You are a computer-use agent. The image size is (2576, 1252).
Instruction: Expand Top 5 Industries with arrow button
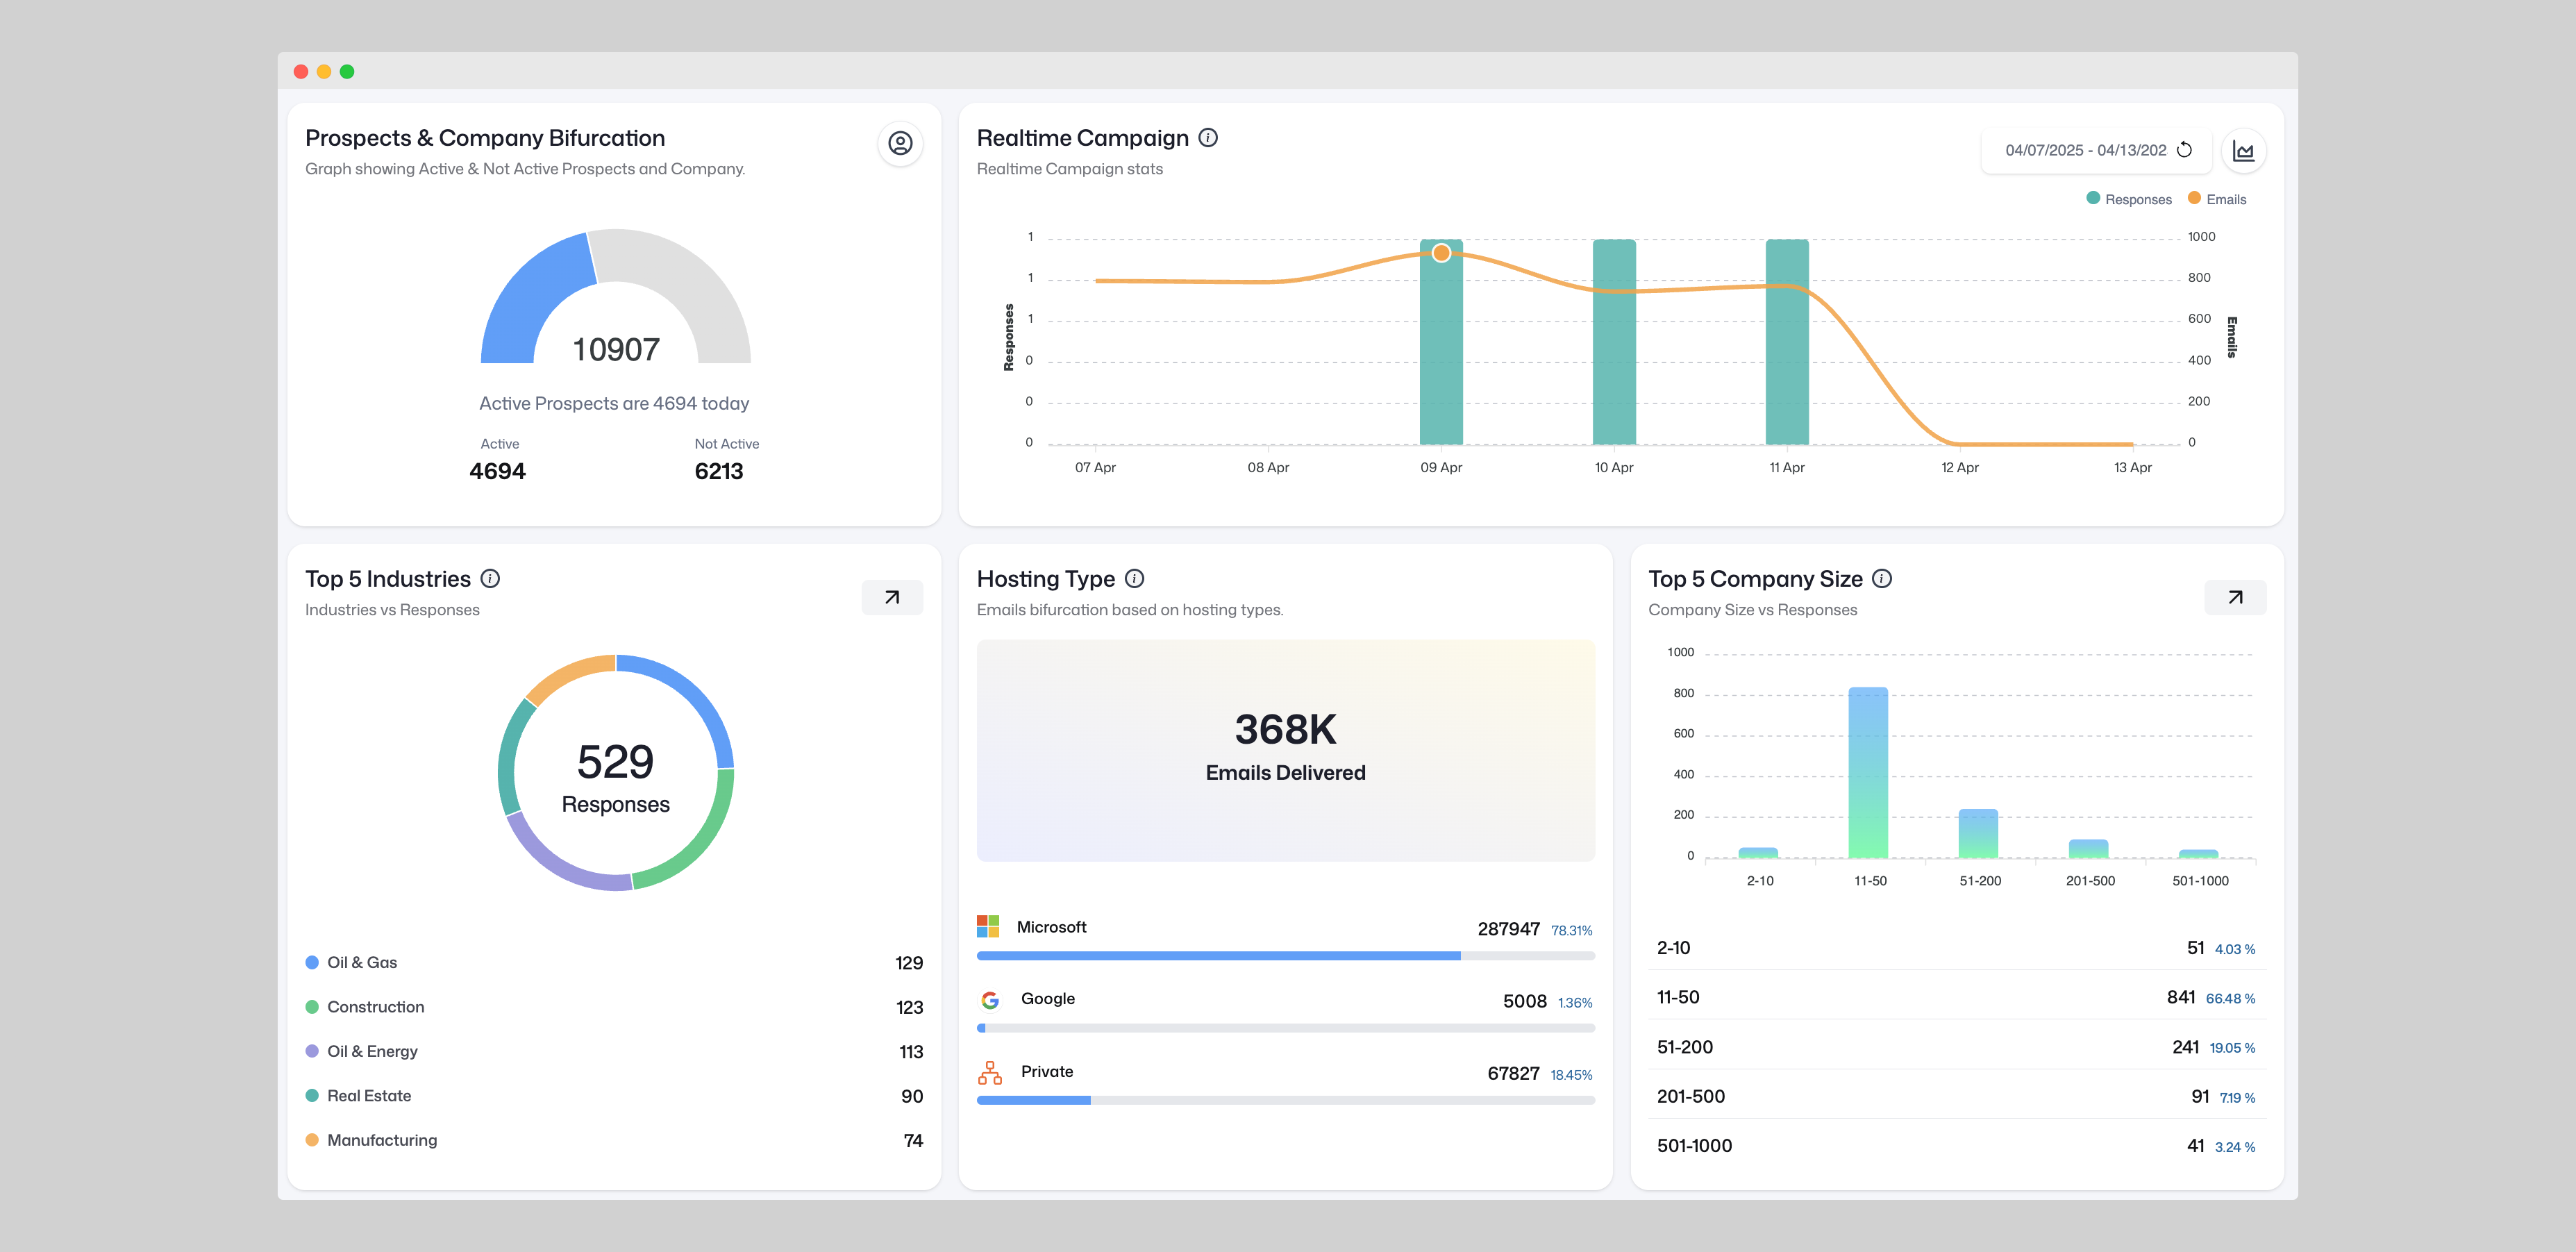(892, 598)
